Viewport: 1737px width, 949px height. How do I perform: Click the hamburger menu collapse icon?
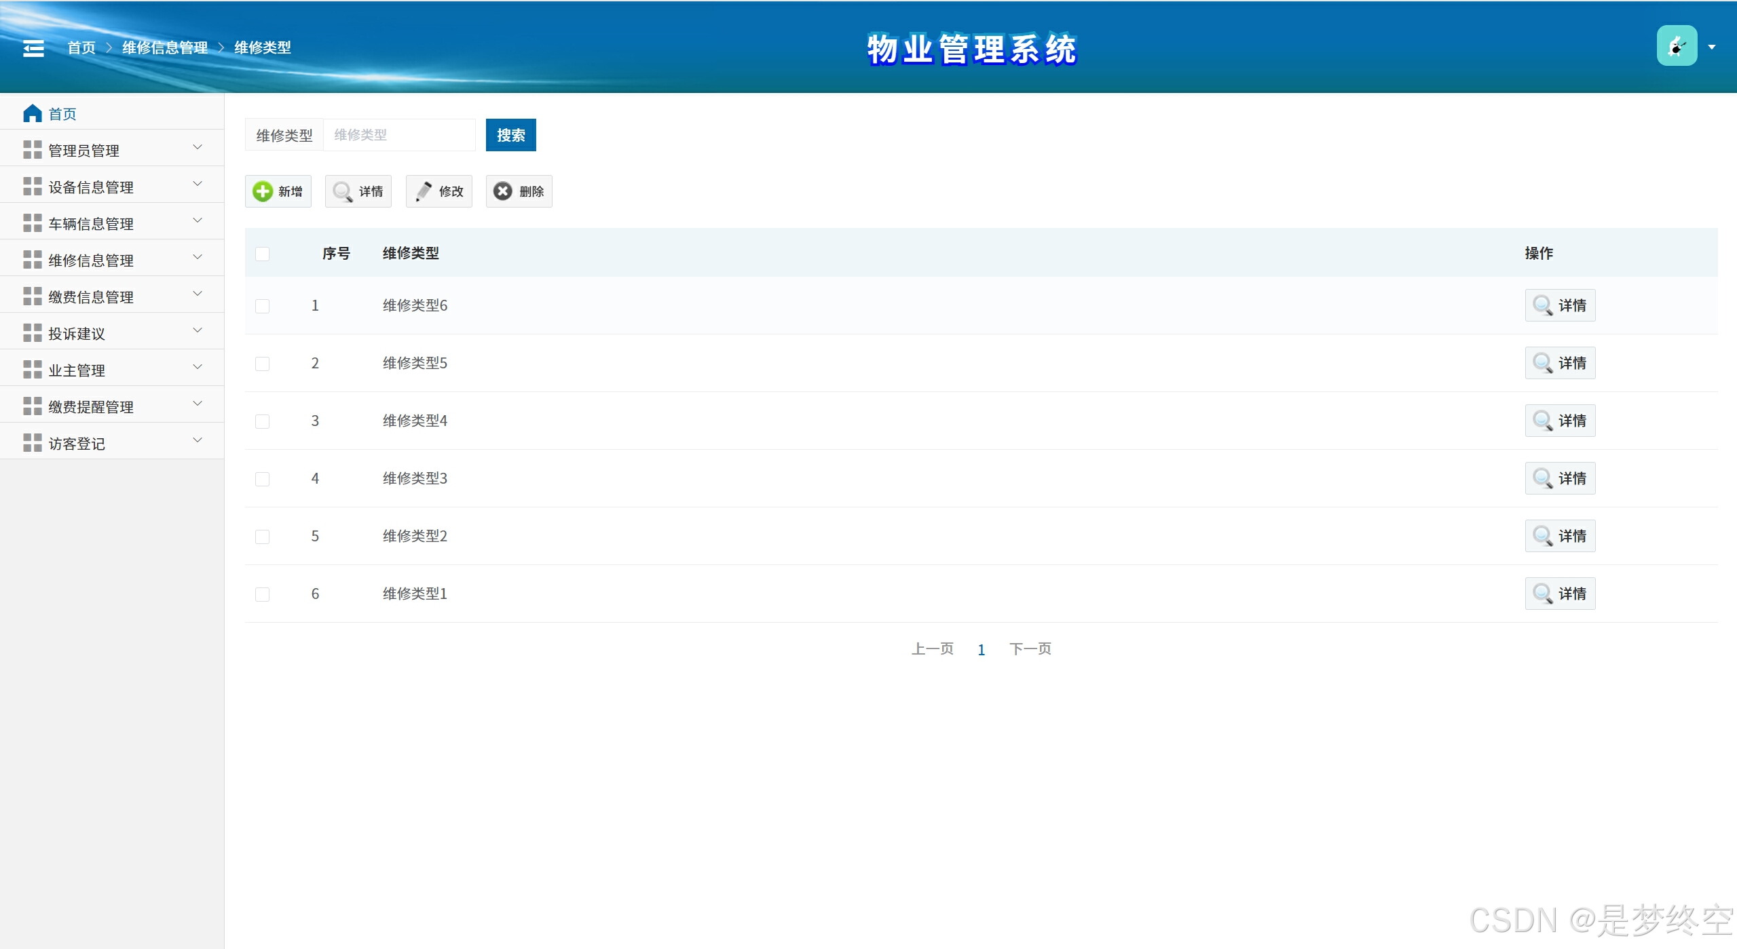[33, 48]
